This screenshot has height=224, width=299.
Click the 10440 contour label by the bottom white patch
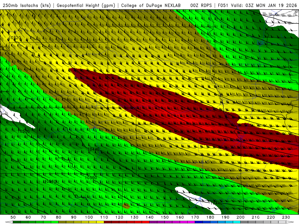(x=216, y=203)
